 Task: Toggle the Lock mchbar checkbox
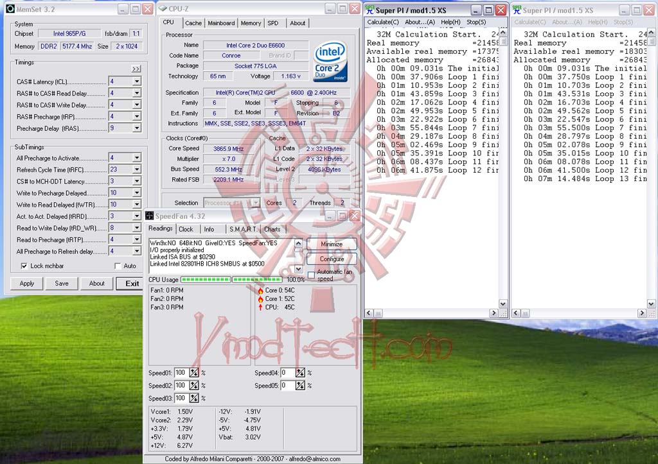click(24, 266)
